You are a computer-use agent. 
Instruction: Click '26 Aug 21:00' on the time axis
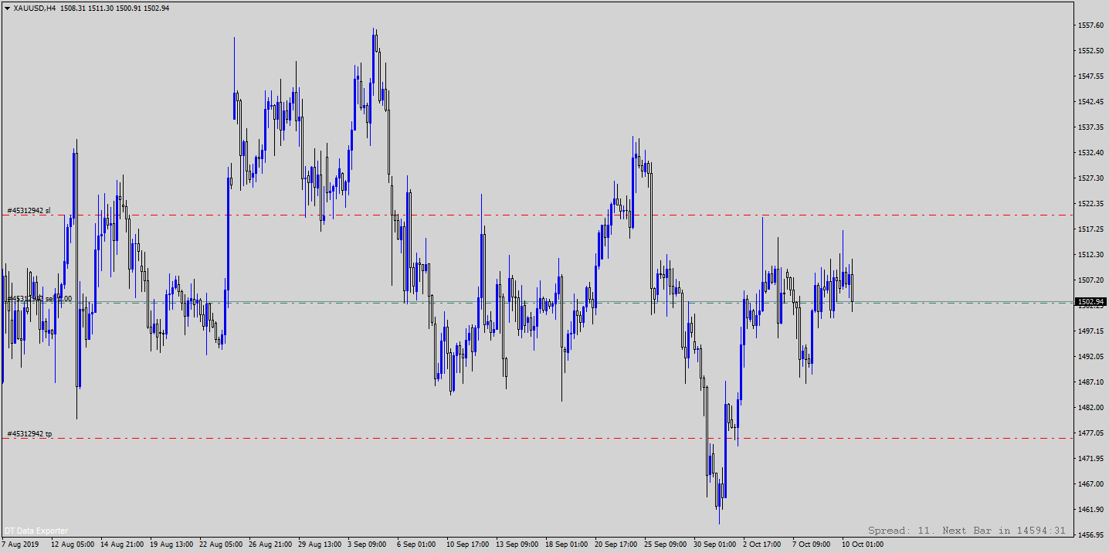point(270,545)
